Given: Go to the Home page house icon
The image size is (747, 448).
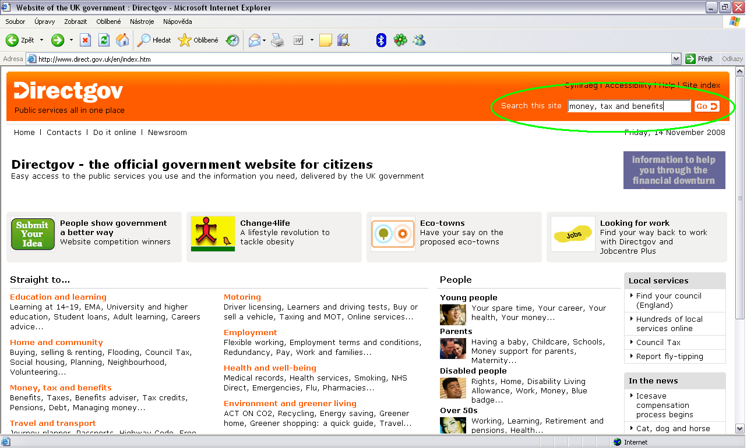Looking at the screenshot, I should tap(122, 40).
